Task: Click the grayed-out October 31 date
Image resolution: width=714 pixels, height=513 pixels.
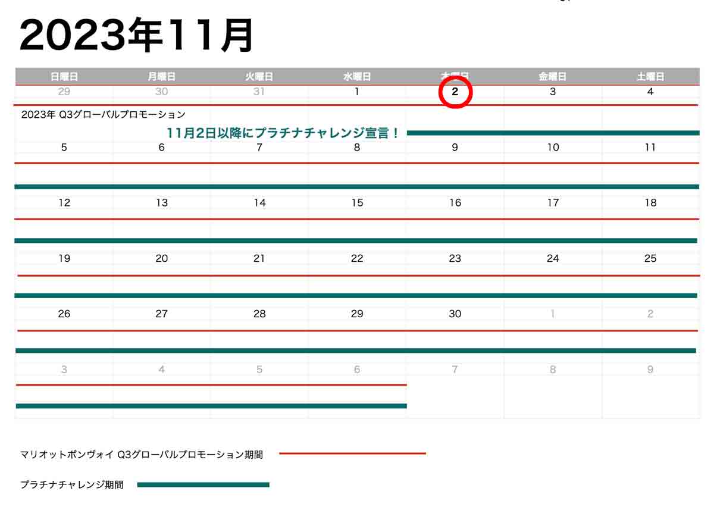Action: click(259, 92)
